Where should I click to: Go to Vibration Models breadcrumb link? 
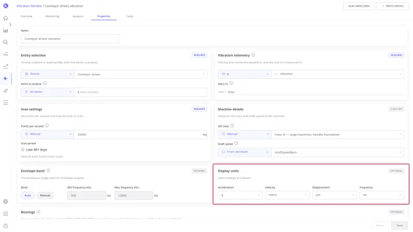[29, 6]
